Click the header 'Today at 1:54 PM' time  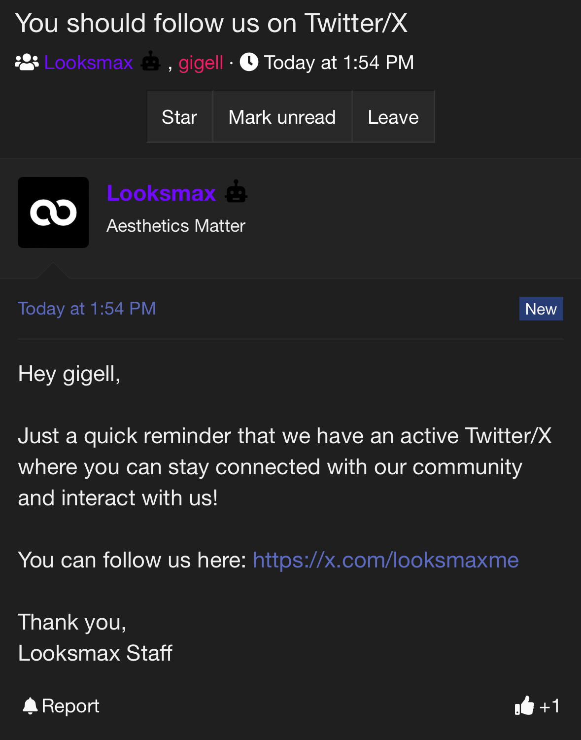pos(339,63)
